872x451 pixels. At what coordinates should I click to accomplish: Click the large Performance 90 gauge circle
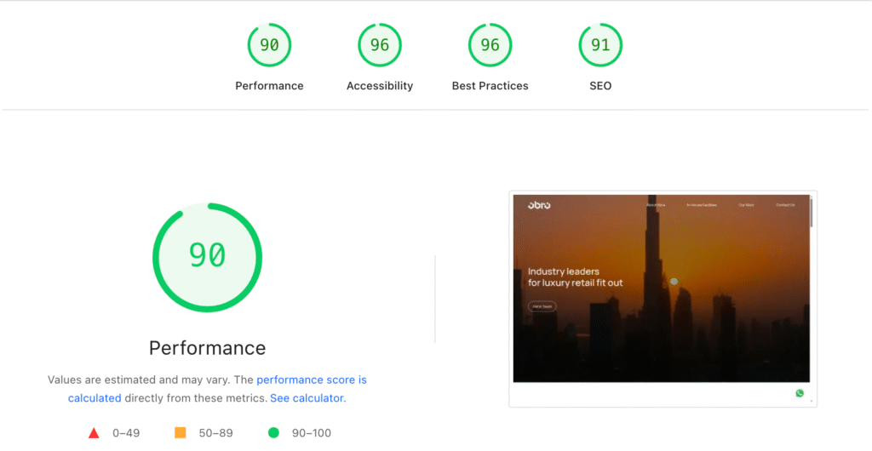(x=207, y=256)
